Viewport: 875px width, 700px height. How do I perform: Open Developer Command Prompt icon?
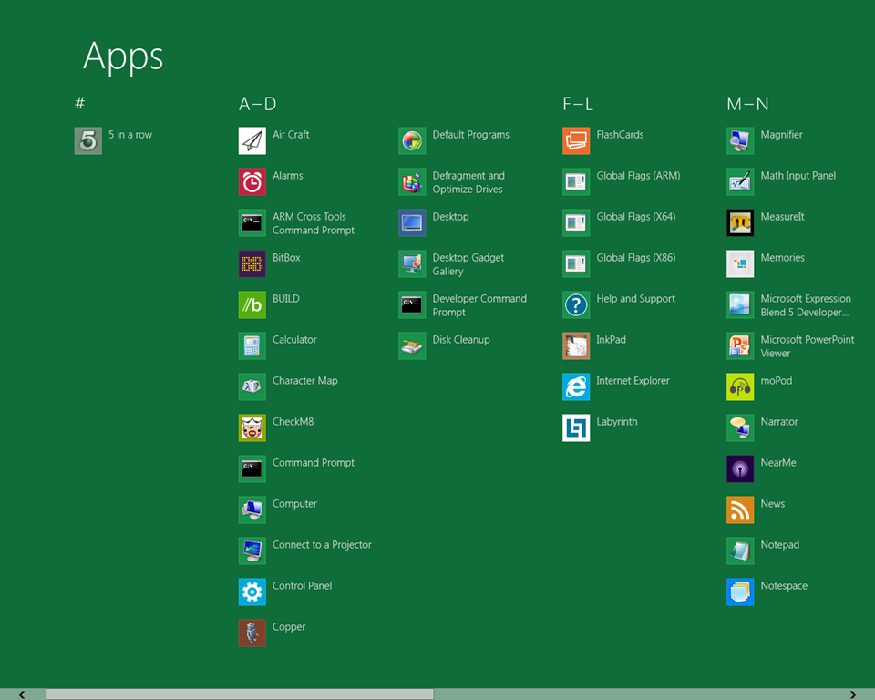(412, 304)
